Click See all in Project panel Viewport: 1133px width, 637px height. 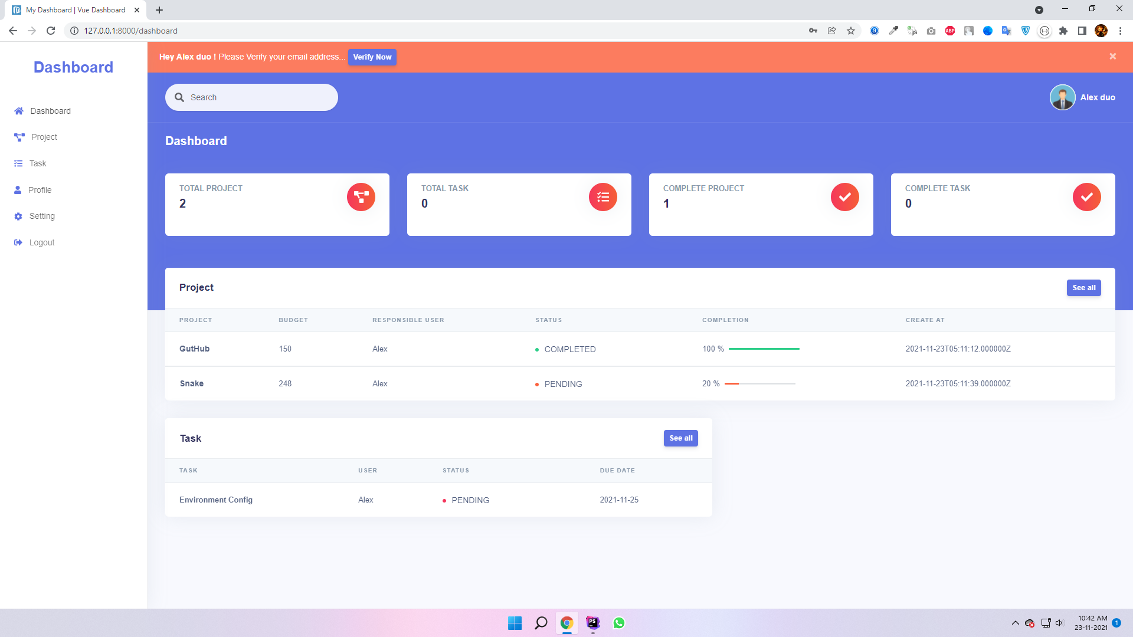coord(1083,288)
